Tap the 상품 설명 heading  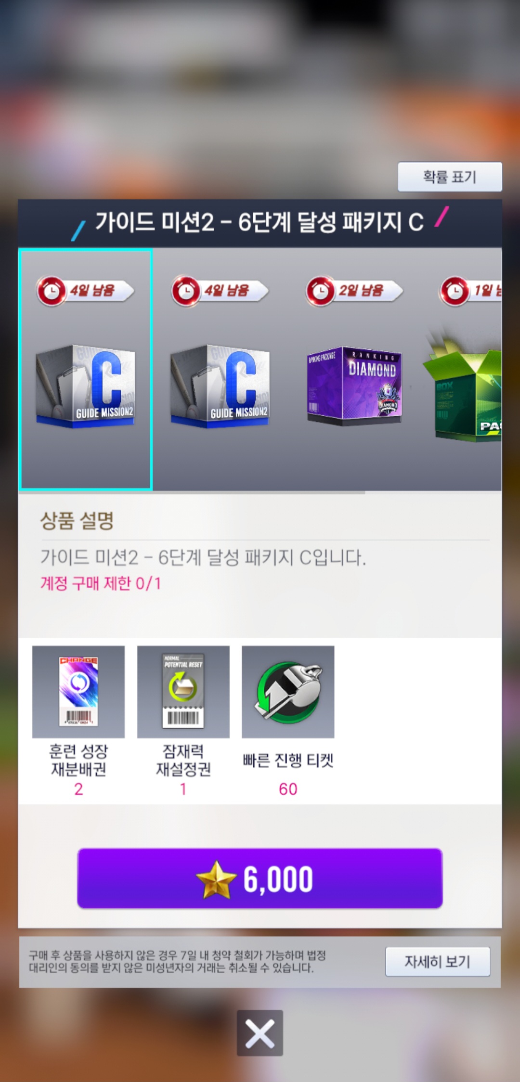[x=77, y=520]
